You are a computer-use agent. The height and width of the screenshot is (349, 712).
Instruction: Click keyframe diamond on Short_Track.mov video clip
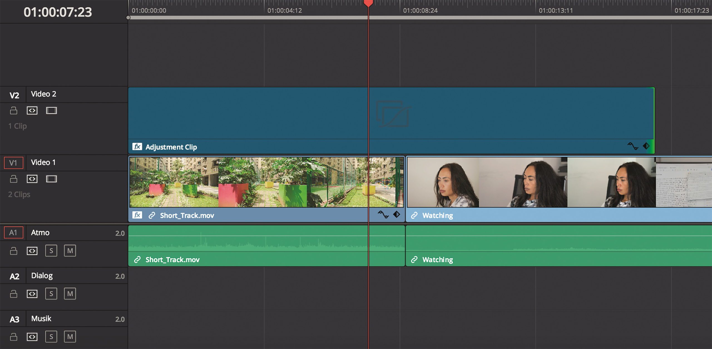click(397, 215)
